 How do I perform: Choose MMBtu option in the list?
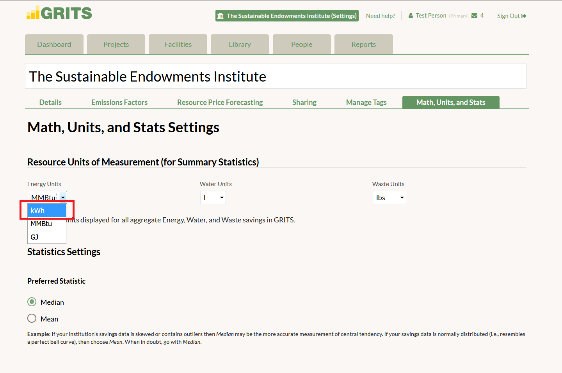click(47, 224)
